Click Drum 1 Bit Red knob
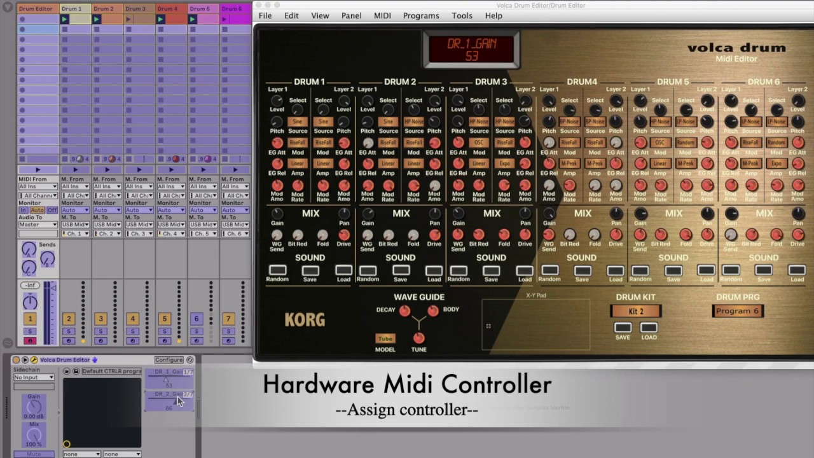814x458 pixels. (298, 235)
